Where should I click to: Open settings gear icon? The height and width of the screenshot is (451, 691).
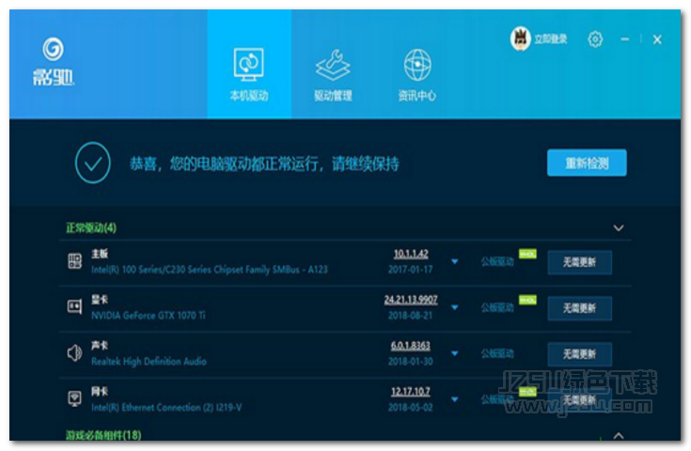[x=595, y=39]
